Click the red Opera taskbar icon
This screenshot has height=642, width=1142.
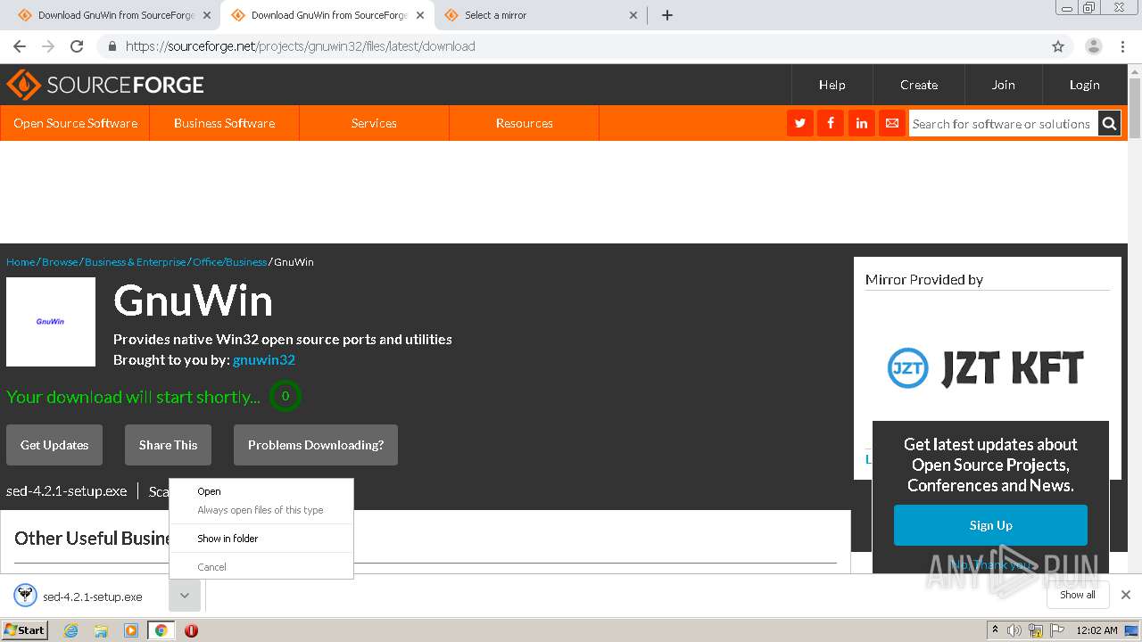point(191,630)
